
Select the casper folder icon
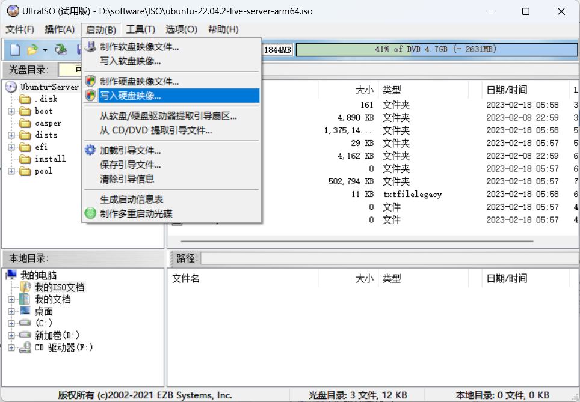coord(25,123)
